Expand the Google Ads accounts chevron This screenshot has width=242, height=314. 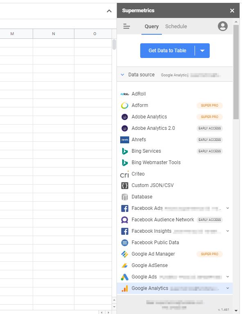[x=228, y=277]
